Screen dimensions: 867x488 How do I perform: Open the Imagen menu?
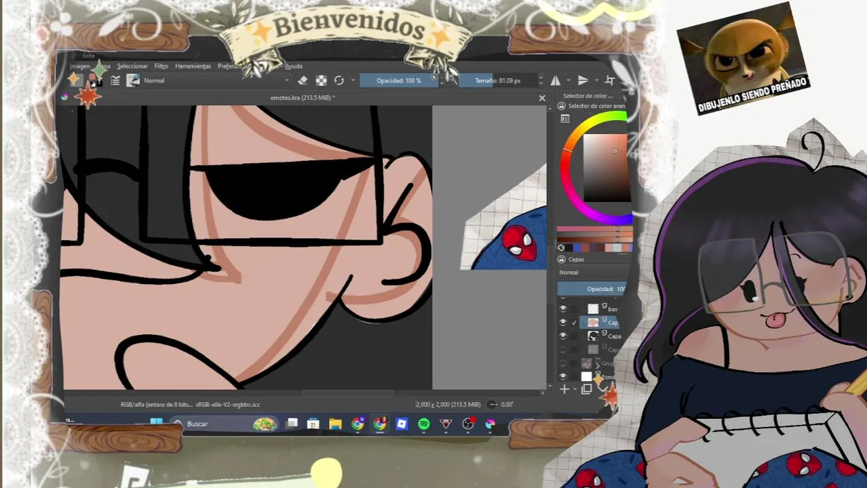(80, 66)
